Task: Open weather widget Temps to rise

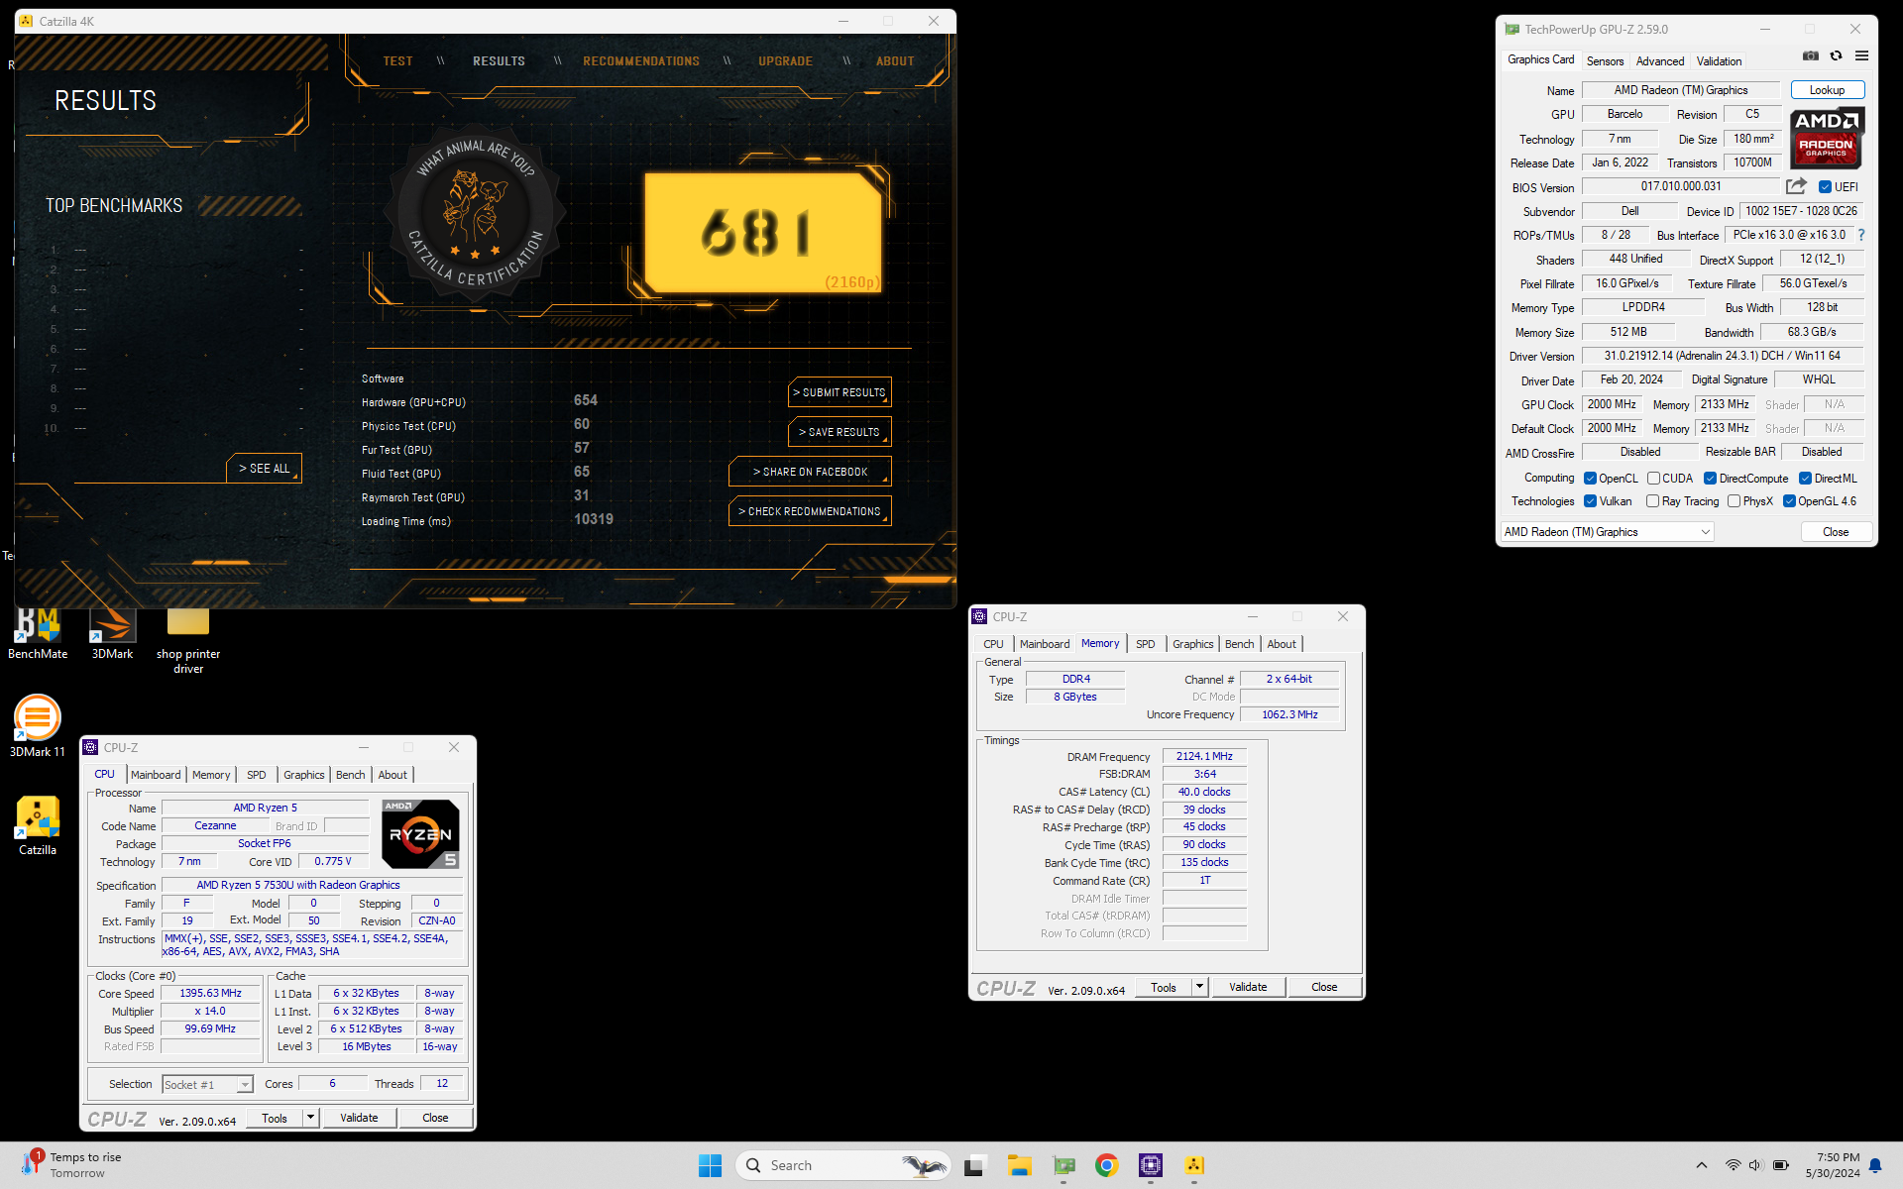Action: point(71,1165)
